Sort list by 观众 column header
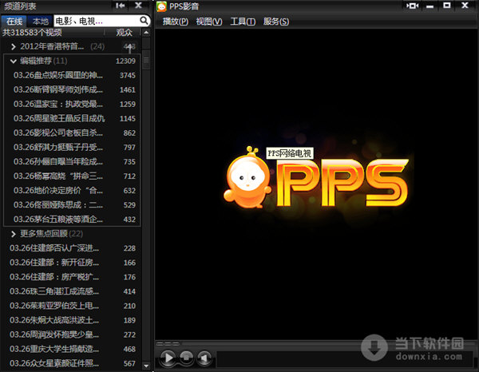This screenshot has height=372, width=479. 124,33
